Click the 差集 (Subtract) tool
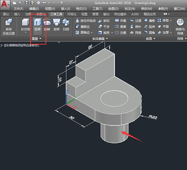This screenshot has height=170, width=187. point(121,27)
